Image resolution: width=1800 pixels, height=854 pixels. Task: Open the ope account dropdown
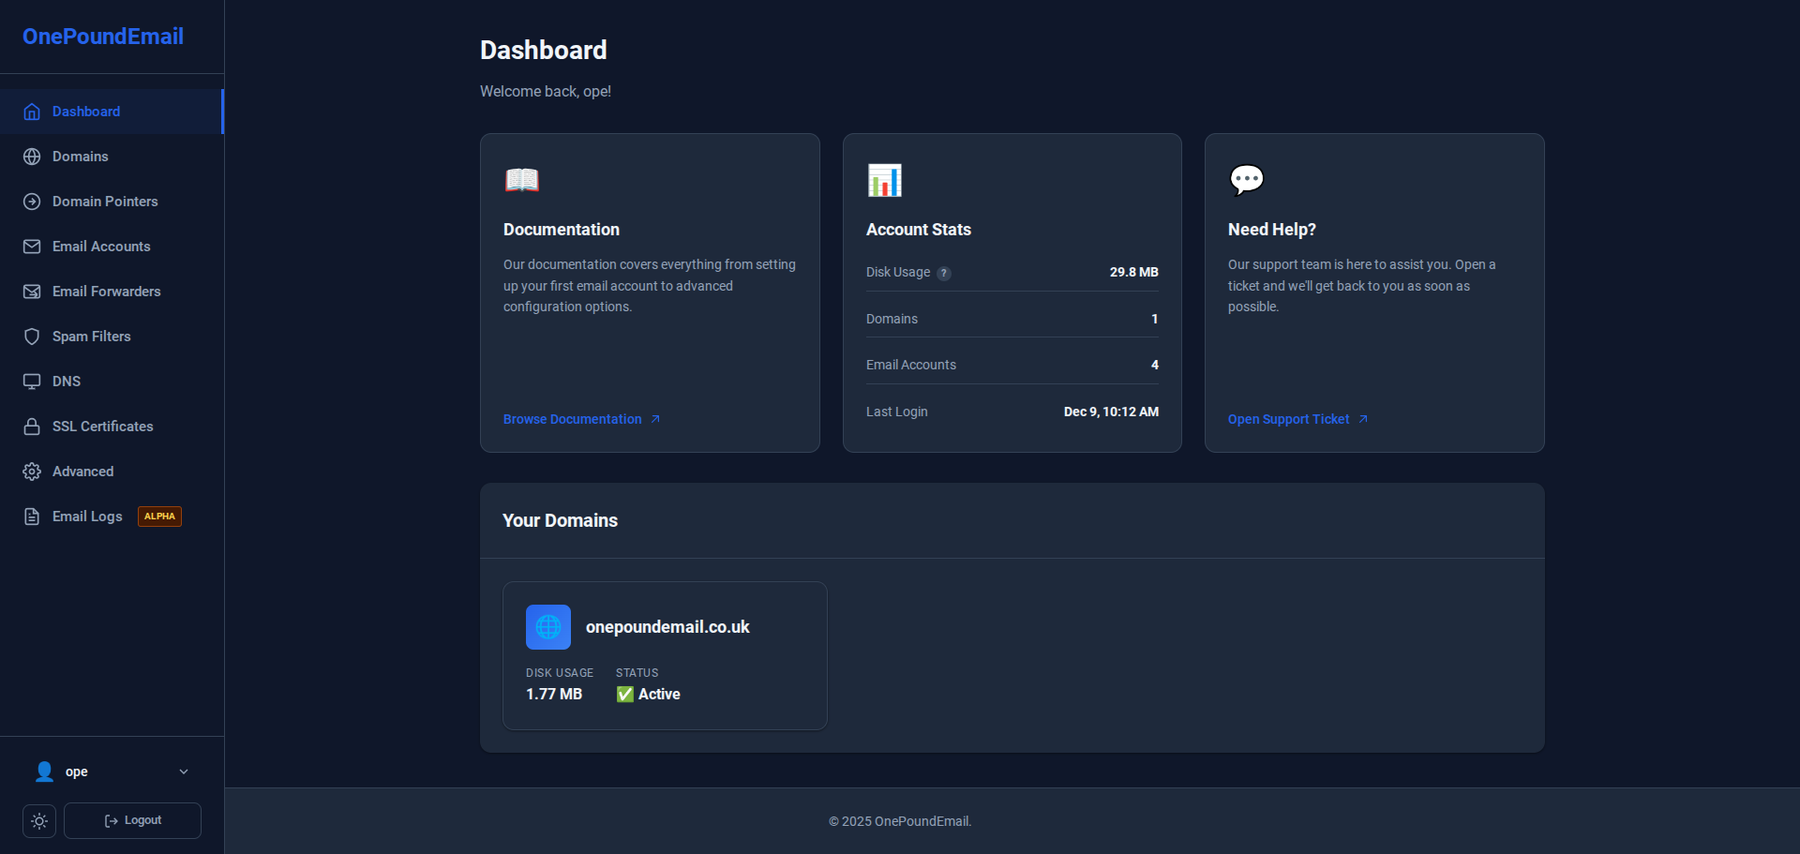pyautogui.click(x=77, y=772)
